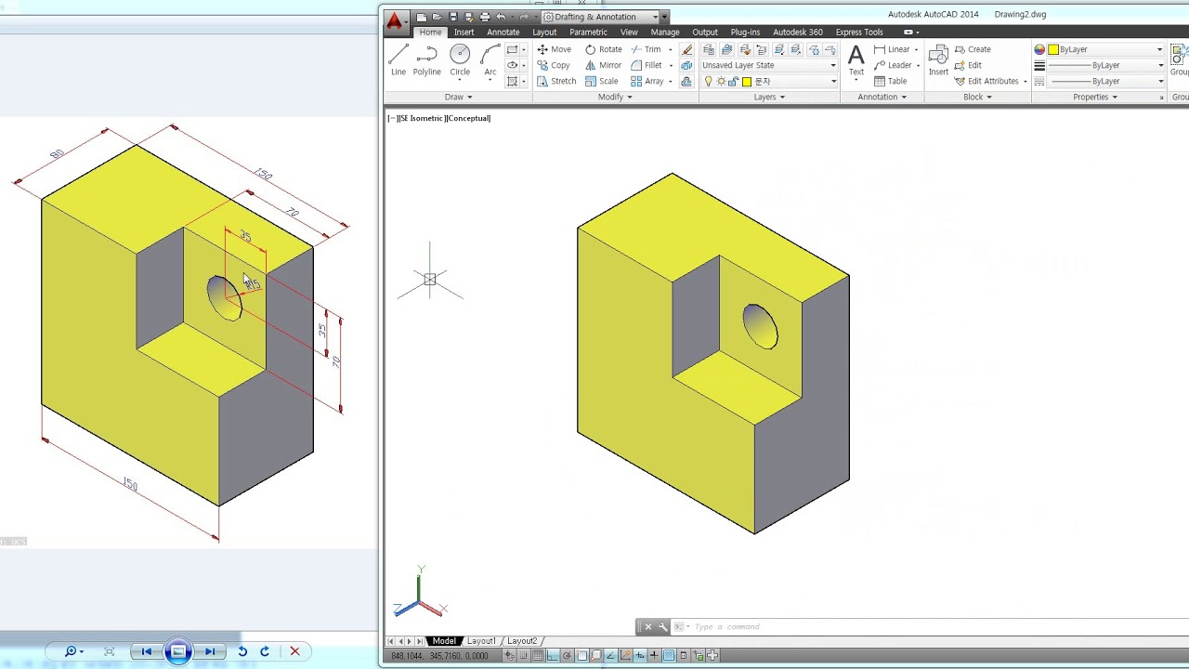Show next image in photo viewer
1189x669 pixels.
[210, 651]
